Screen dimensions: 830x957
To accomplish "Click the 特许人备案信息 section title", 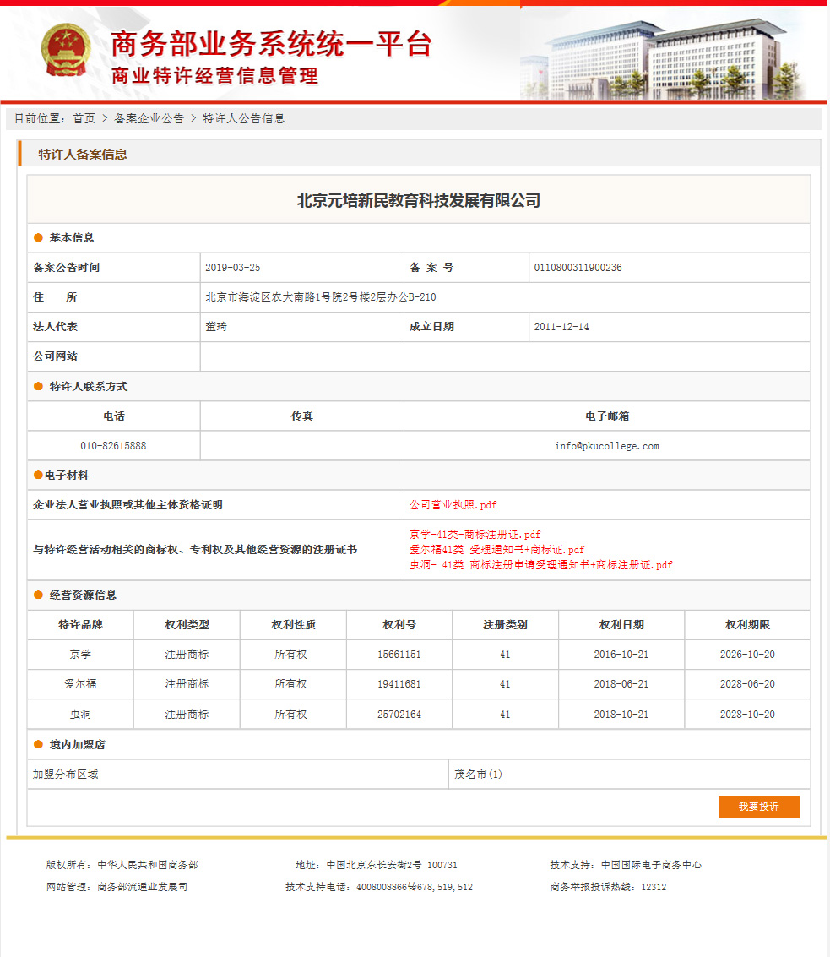I will click(83, 155).
